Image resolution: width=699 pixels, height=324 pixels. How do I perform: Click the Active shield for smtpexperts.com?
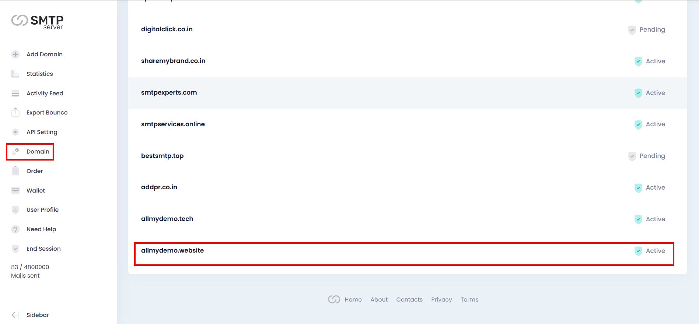pyautogui.click(x=638, y=93)
